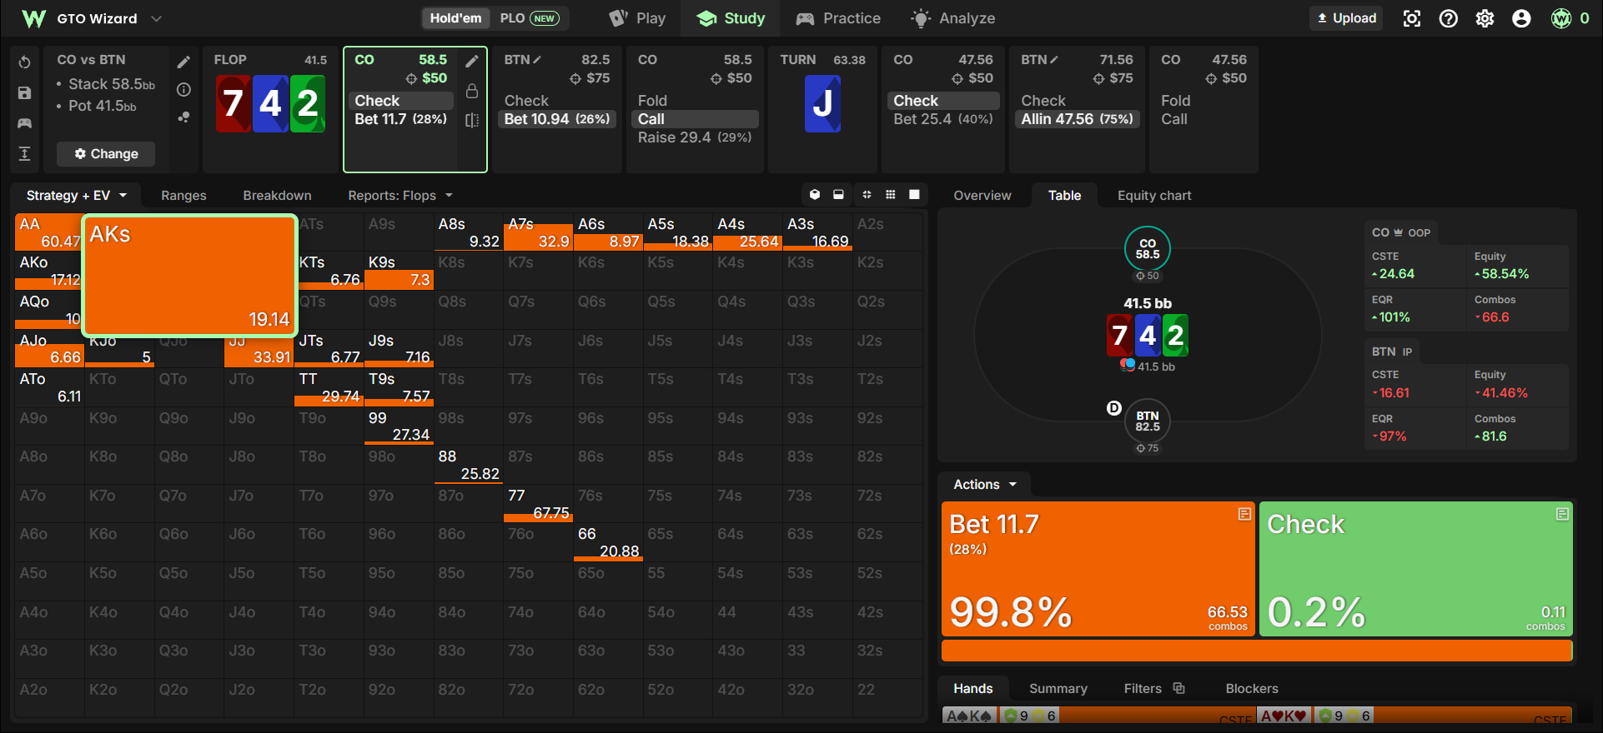Click the pencil icon next to CO vs BTN

point(183,62)
